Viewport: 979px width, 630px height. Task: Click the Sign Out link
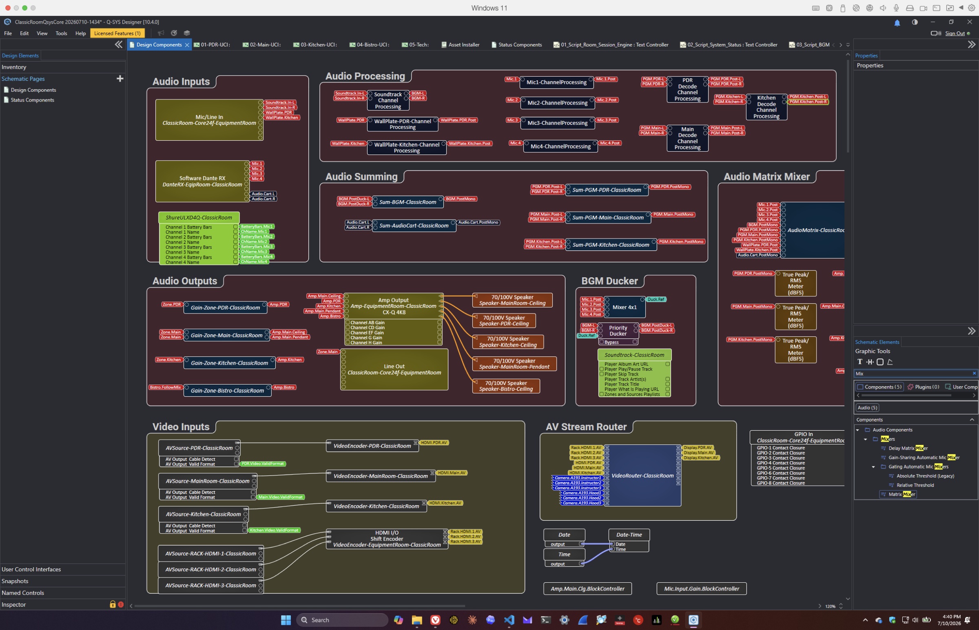[955, 33]
